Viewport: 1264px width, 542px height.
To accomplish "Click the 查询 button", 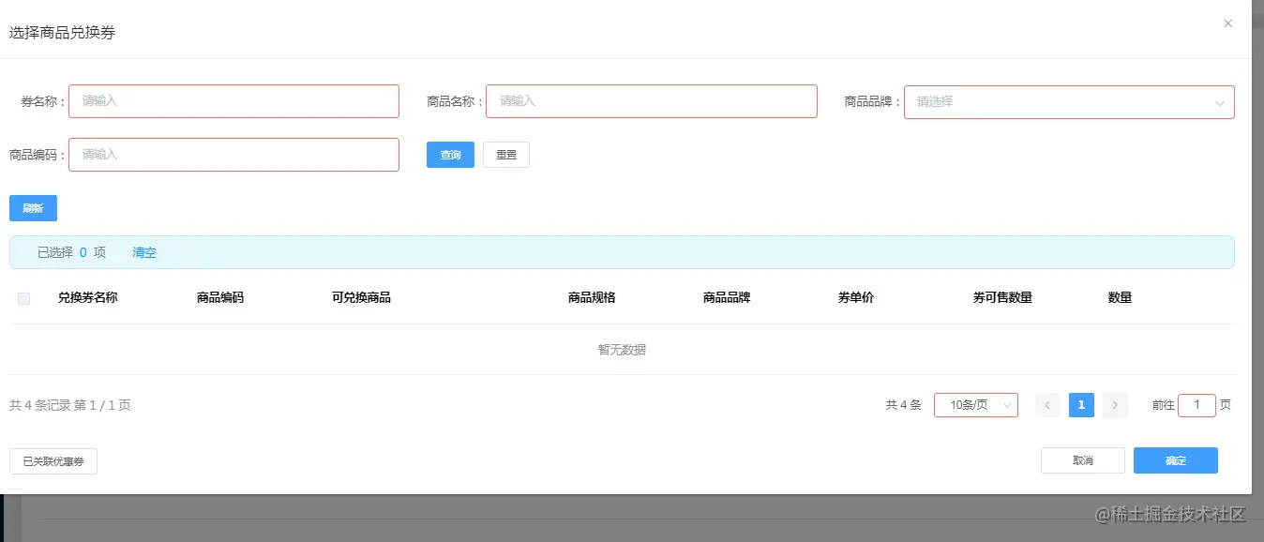I will coord(450,155).
